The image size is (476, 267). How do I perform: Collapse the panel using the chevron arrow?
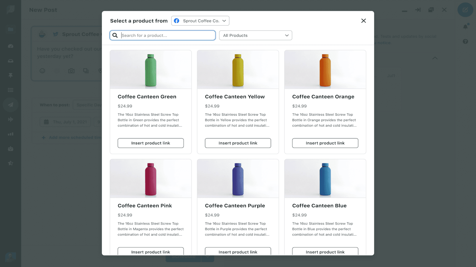point(435,58)
